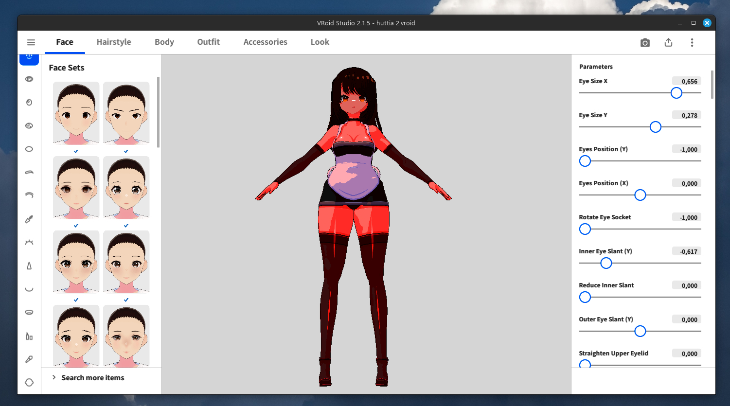The height and width of the screenshot is (406, 730).
Task: Expand the Search more items section
Action: [x=92, y=378]
